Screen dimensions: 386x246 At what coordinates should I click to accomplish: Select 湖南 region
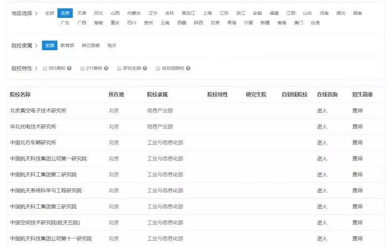[x=357, y=13]
